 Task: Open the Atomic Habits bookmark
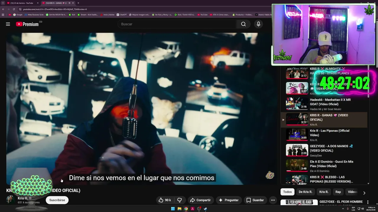[263, 15]
